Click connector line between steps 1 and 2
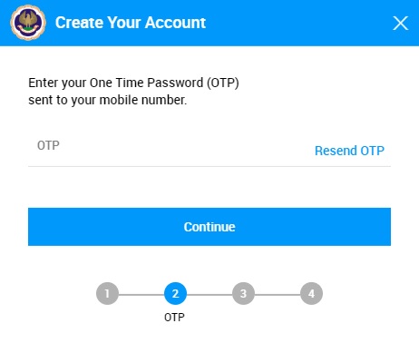The image size is (419, 343). tap(141, 294)
